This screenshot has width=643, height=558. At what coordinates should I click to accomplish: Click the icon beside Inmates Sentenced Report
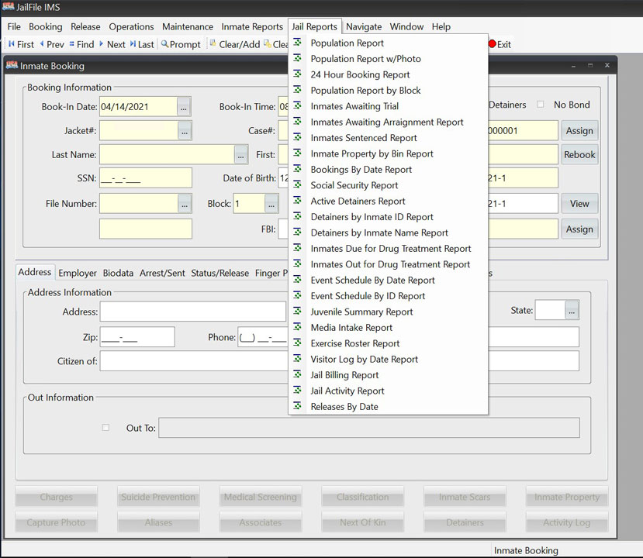(297, 137)
